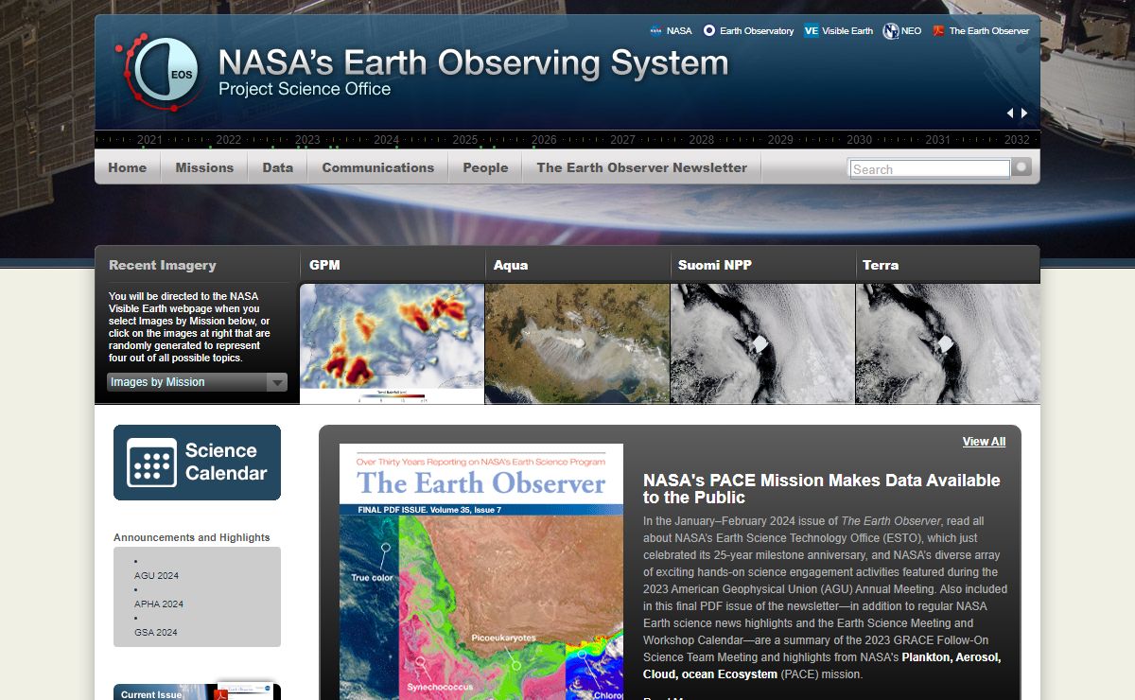Open the Communications menu

click(x=377, y=167)
